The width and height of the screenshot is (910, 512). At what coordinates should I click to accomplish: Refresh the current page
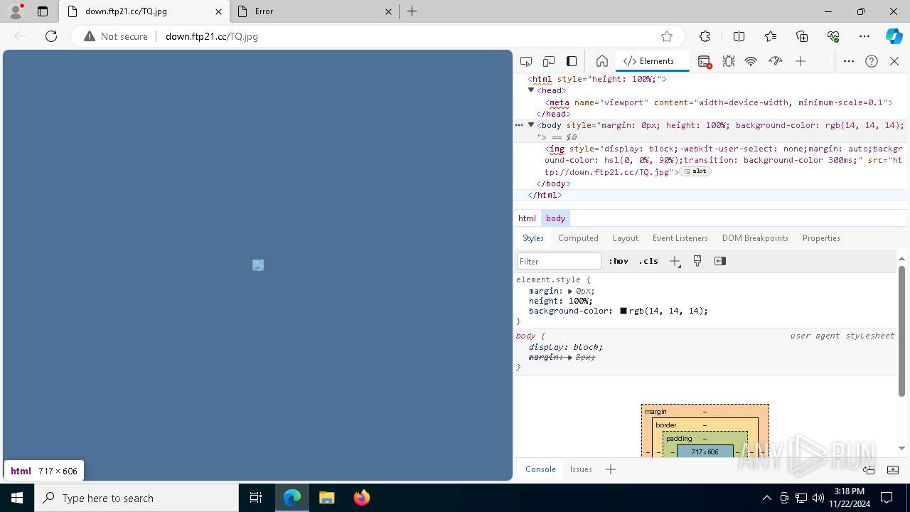click(51, 36)
